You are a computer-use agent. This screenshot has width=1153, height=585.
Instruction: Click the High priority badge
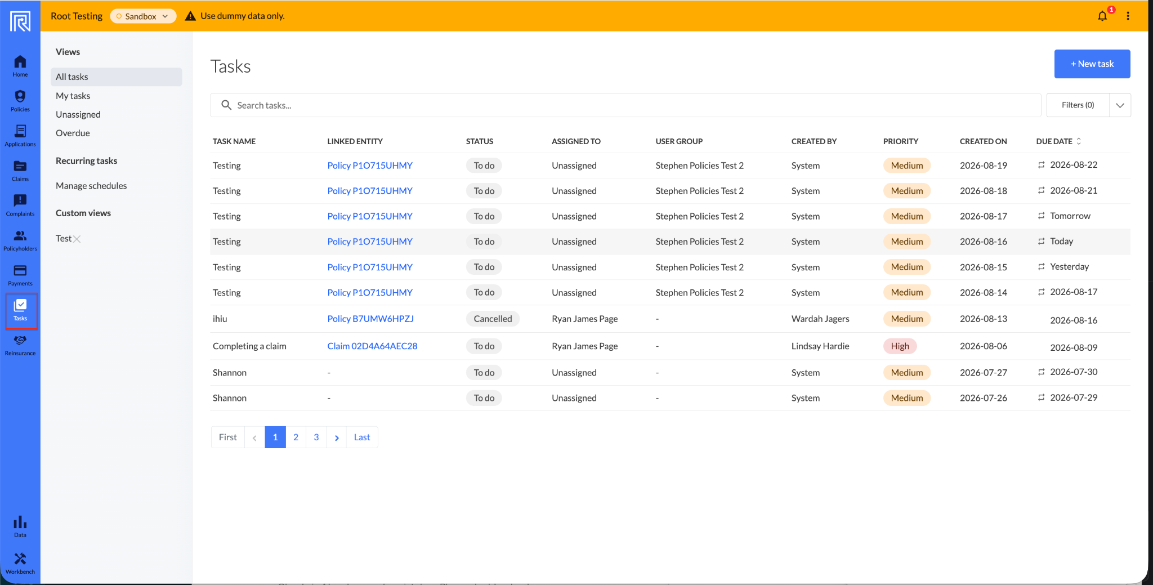click(900, 346)
